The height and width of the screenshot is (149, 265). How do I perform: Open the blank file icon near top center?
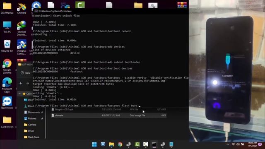click(x=109, y=5)
